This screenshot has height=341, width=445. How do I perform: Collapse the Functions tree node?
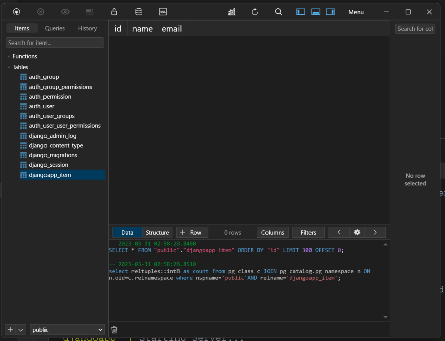9,56
